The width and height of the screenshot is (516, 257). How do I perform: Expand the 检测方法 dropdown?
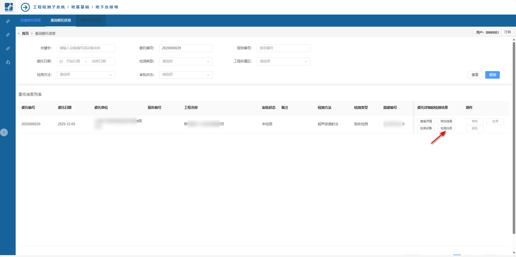click(86, 75)
